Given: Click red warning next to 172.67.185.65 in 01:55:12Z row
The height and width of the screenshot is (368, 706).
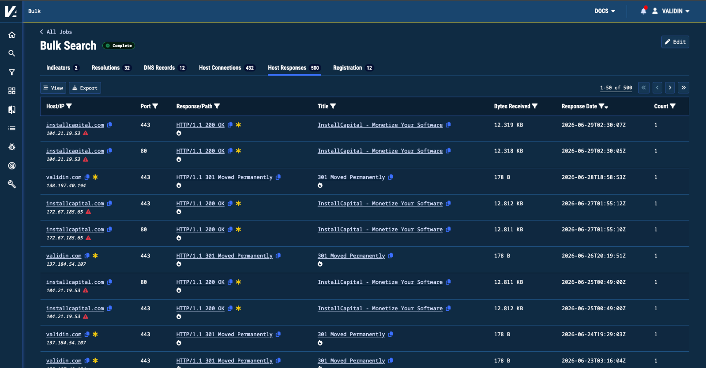Looking at the screenshot, I should (88, 212).
